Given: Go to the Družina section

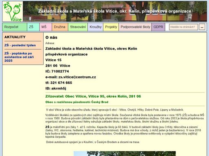Looking at the screenshot, I should 60,27.
